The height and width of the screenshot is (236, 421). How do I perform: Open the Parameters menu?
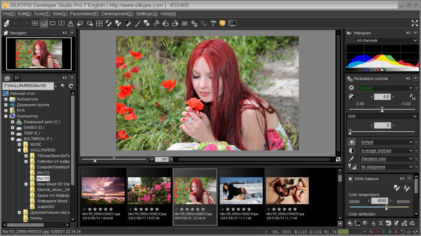84,14
